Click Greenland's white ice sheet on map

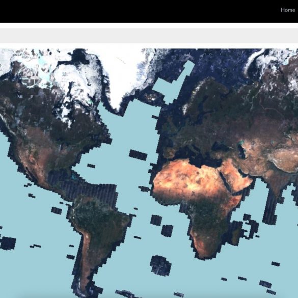coord(124,74)
